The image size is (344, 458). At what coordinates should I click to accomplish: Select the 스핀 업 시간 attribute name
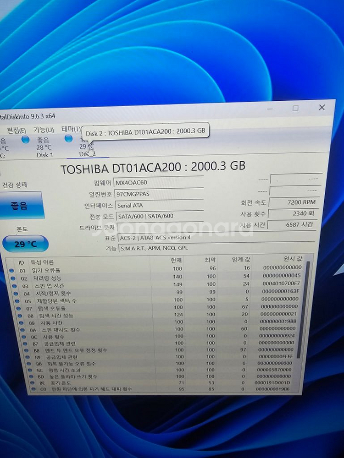[49, 286]
